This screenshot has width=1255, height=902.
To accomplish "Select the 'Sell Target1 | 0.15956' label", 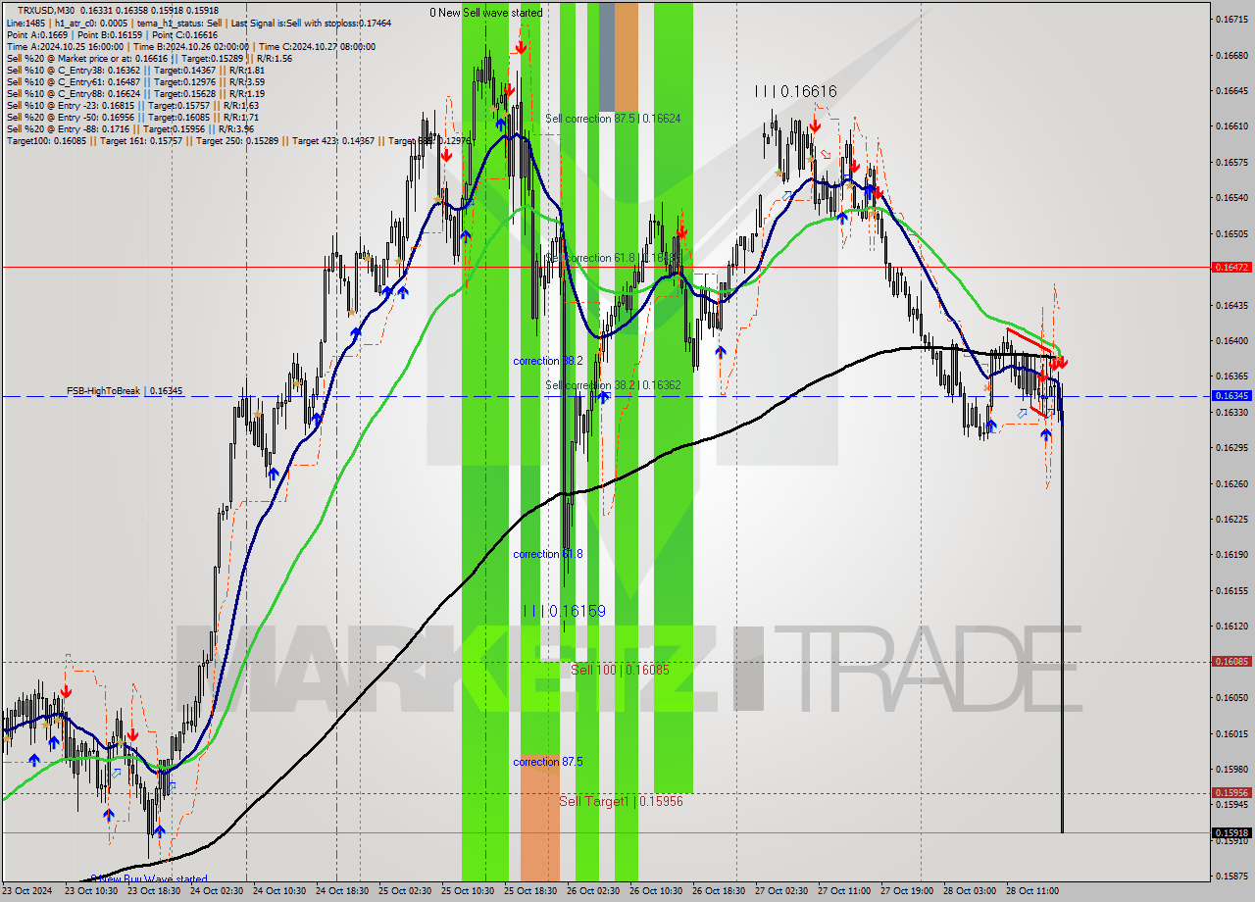I will (x=621, y=801).
